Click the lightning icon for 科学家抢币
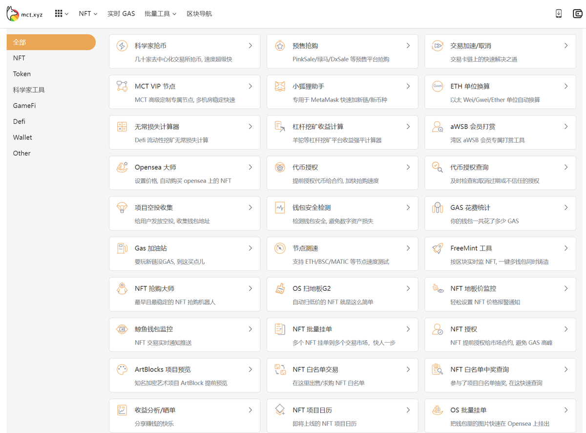The width and height of the screenshot is (586, 433). (x=122, y=46)
